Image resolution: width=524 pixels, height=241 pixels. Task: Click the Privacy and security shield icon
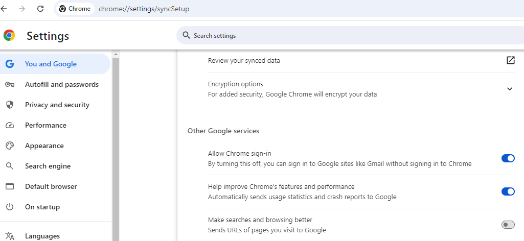[x=9, y=105]
